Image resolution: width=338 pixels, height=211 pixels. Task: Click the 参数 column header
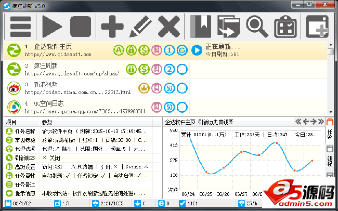[x=96, y=123]
